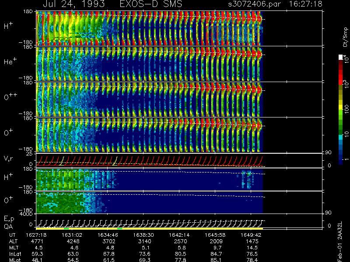Screen dimensions: 350x262
Task: Click altitude value "1475"
Action: (x=252, y=241)
